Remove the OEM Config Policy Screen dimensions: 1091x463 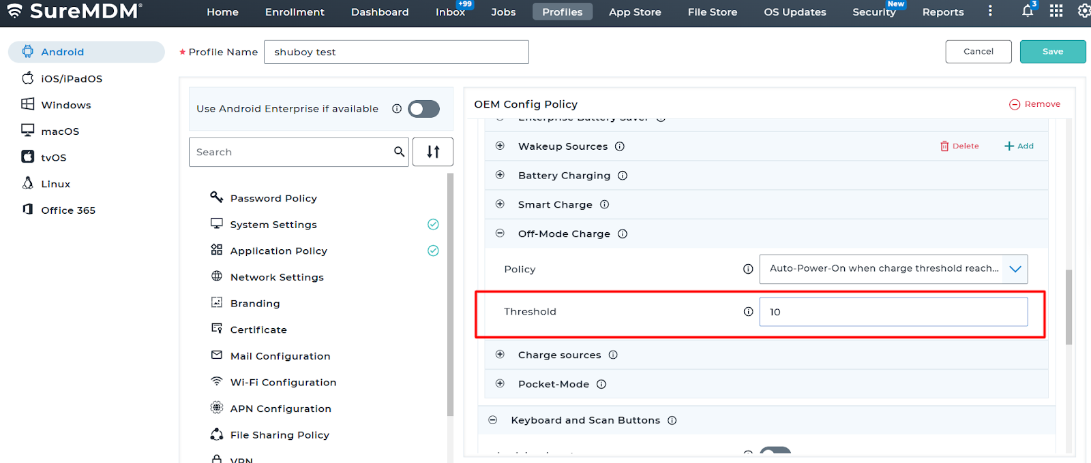pyautogui.click(x=1034, y=104)
